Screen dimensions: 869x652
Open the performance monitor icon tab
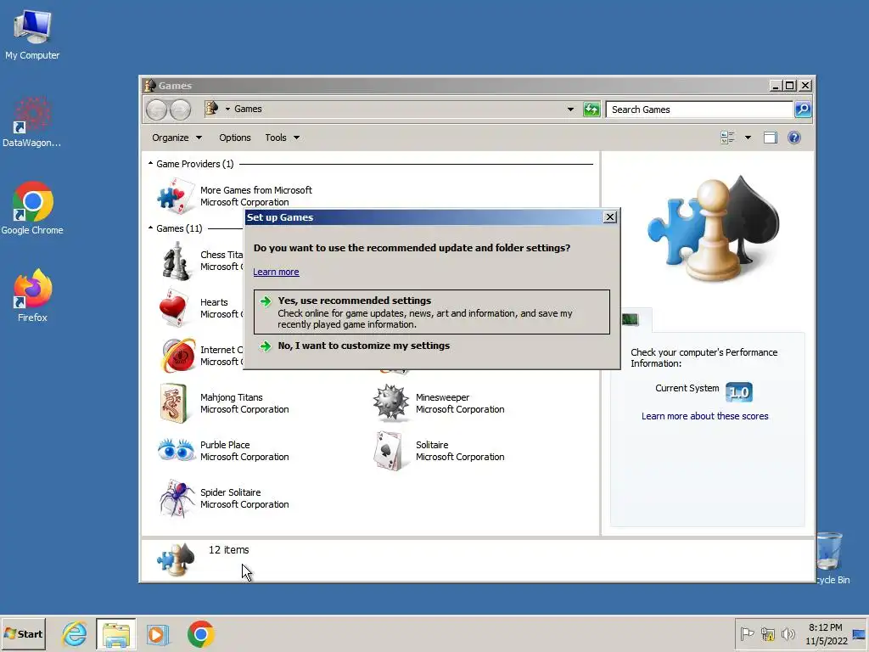tap(631, 320)
